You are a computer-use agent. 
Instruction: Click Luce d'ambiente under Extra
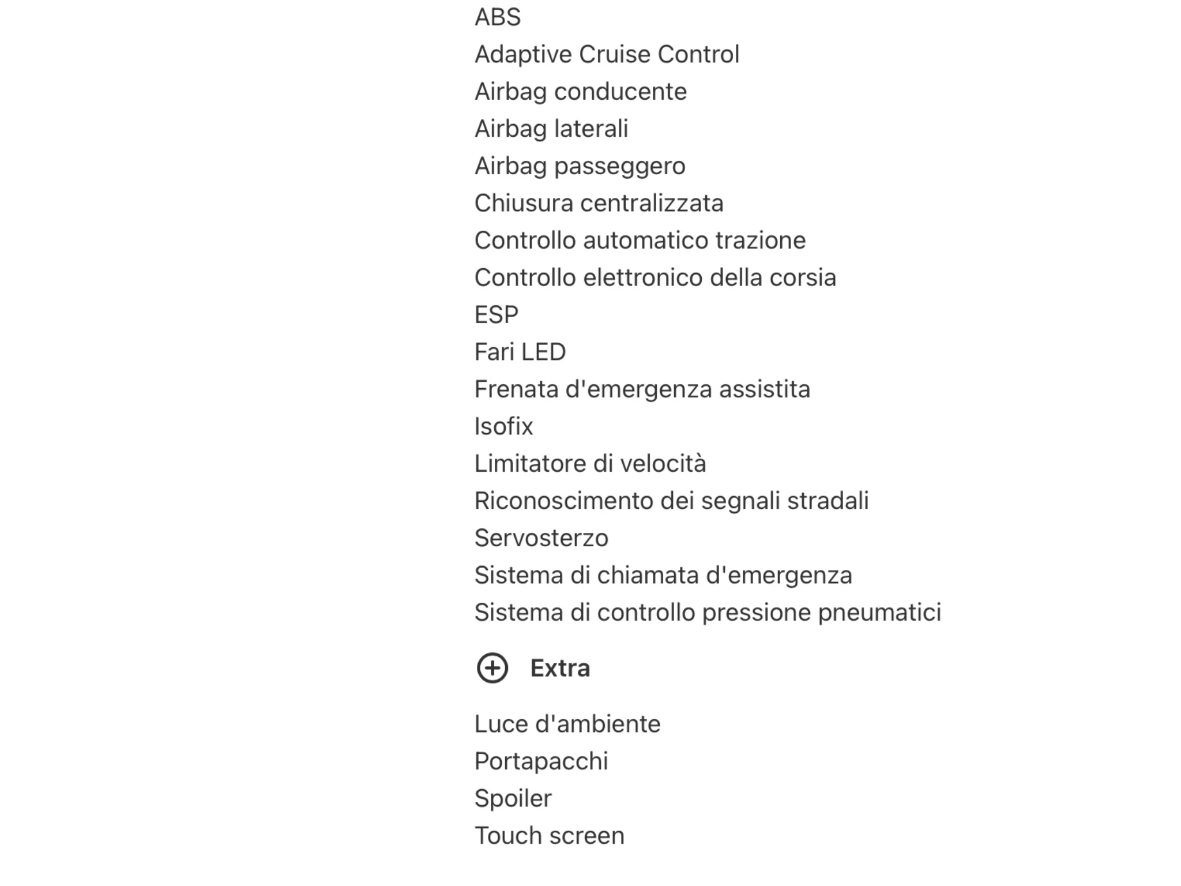click(x=567, y=724)
